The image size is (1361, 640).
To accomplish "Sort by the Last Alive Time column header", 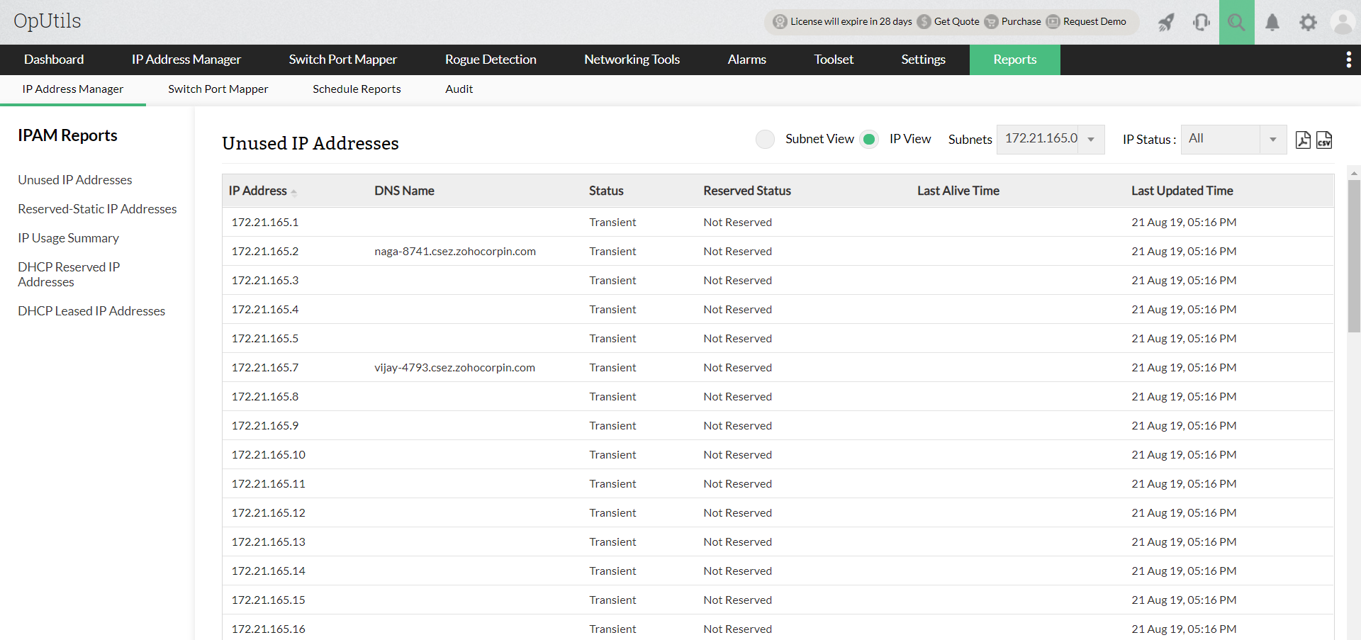I will pyautogui.click(x=958, y=191).
